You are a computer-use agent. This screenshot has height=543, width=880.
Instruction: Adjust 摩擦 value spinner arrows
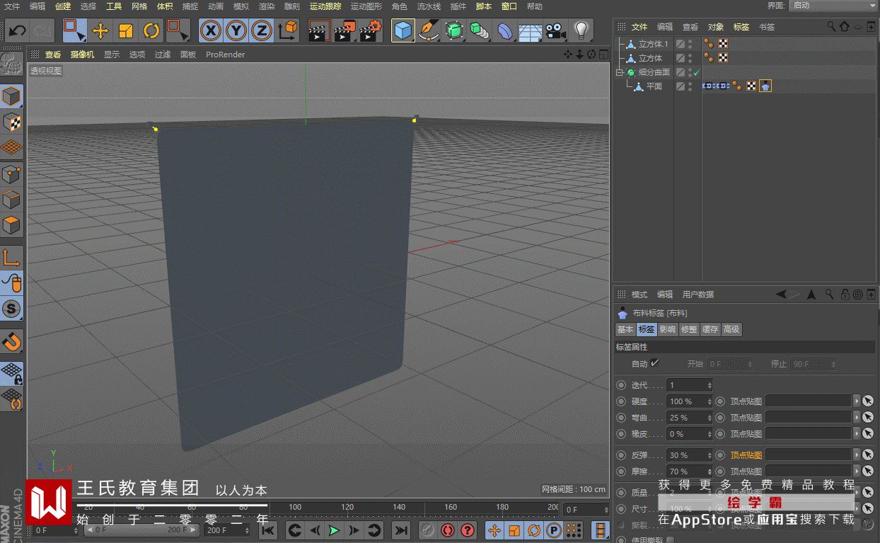pyautogui.click(x=709, y=471)
